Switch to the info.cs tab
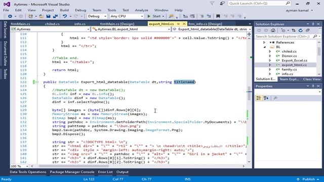This screenshot has width=324, height=182. point(80,24)
